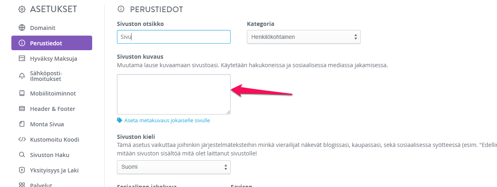Click the gear icon next to ASETUKSET
497x187 pixels.
(22, 9)
